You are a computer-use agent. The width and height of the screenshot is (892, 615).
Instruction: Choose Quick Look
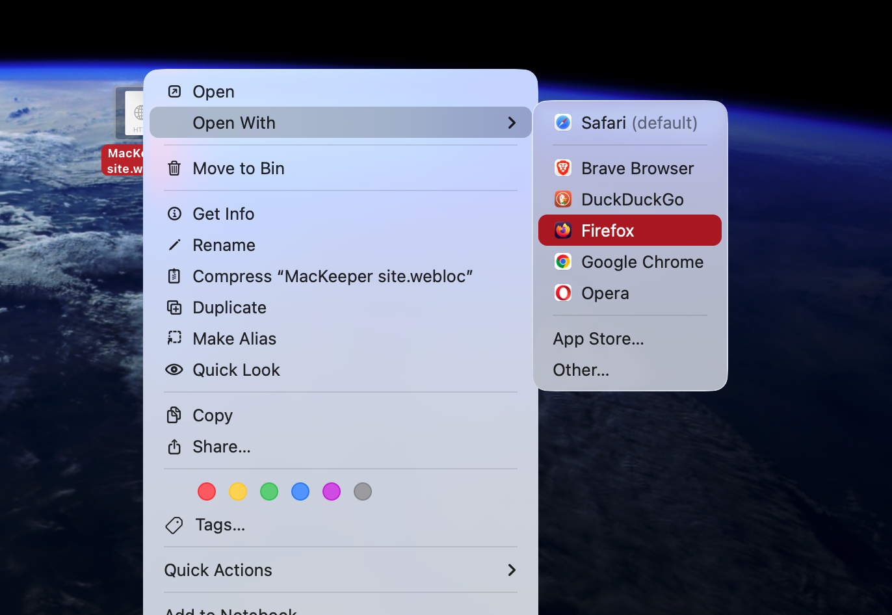[x=341, y=370]
